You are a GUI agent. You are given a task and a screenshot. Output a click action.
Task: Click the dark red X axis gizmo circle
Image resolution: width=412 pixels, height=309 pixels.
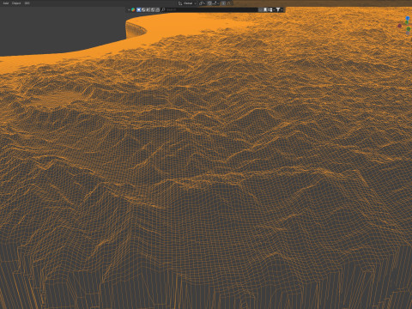400,26
